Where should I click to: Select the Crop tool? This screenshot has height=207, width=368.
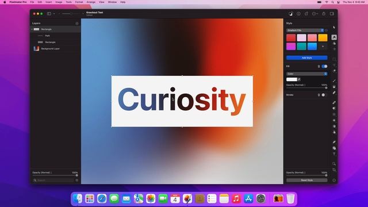(x=334, y=170)
